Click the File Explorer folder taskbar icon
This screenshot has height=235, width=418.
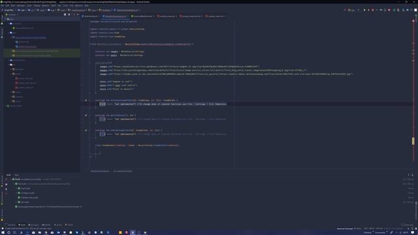pyautogui.click(x=39, y=232)
